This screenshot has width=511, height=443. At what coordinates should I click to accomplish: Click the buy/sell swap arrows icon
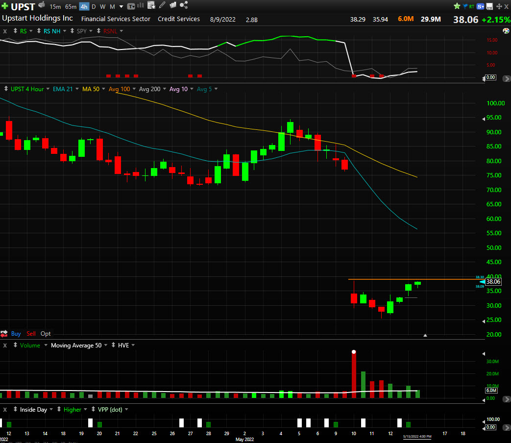click(x=4, y=333)
